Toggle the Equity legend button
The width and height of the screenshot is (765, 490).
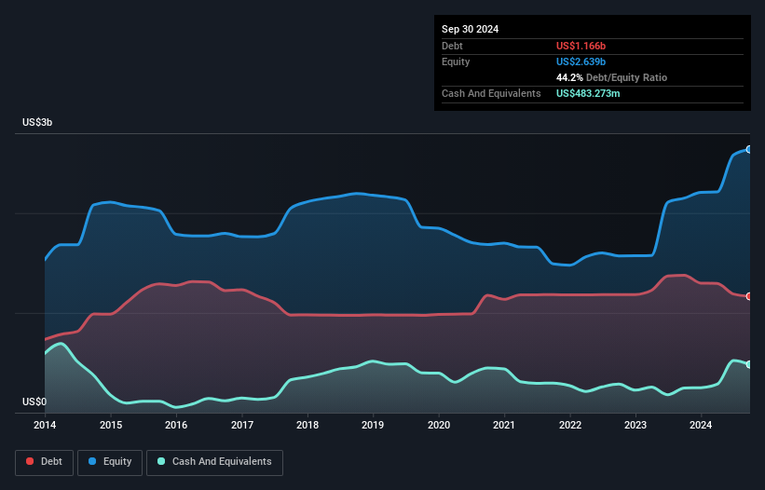pyautogui.click(x=110, y=462)
